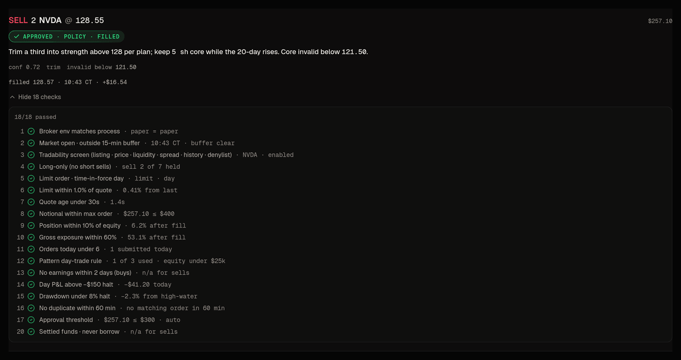Viewport: 681px width, 360px height.
Task: Click pass icon for No duplicate within 60 min
Action: click(31, 308)
